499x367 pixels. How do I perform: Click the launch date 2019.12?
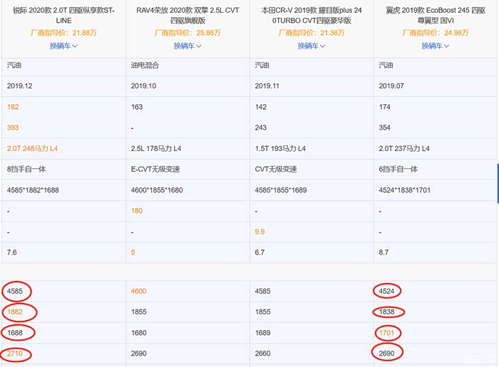(x=20, y=86)
